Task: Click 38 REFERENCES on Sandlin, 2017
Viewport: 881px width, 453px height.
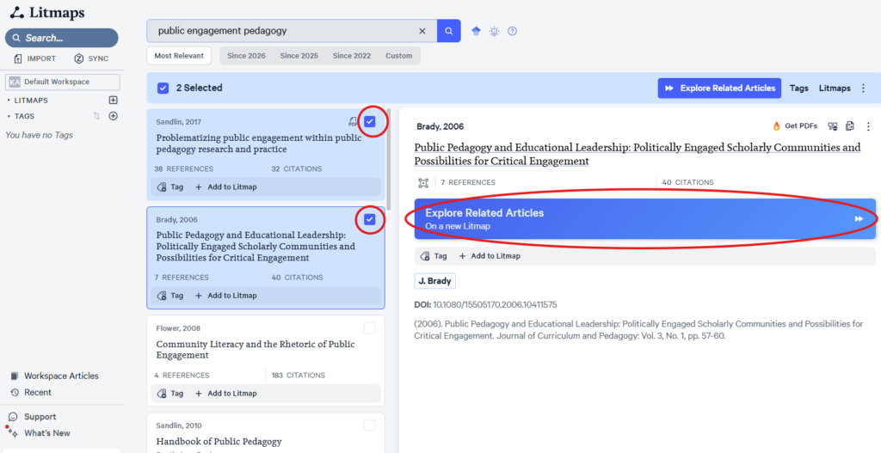Action: pos(184,169)
